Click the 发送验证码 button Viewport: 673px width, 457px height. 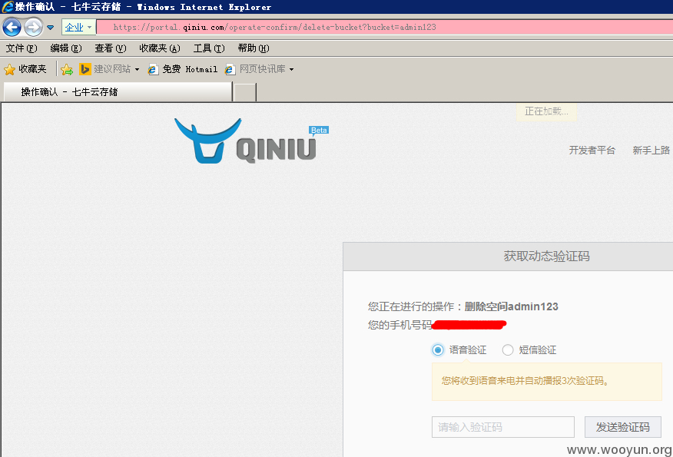tap(623, 427)
